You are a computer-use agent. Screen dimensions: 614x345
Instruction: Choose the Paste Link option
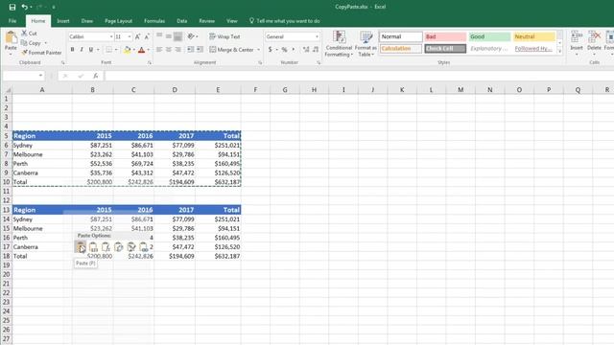click(143, 247)
